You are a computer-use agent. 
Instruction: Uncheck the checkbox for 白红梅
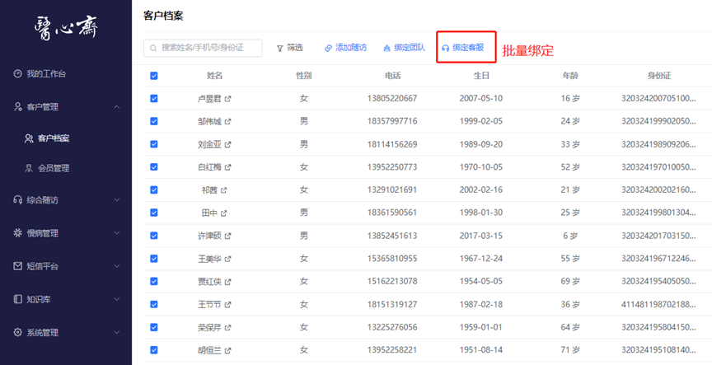tap(154, 167)
